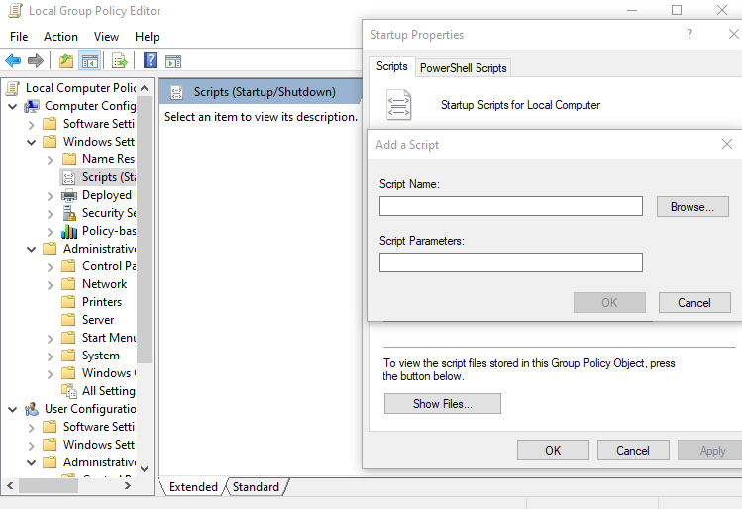Select the Scripts tab in Startup Properties
Screen dimensions: 742x509
pos(392,66)
